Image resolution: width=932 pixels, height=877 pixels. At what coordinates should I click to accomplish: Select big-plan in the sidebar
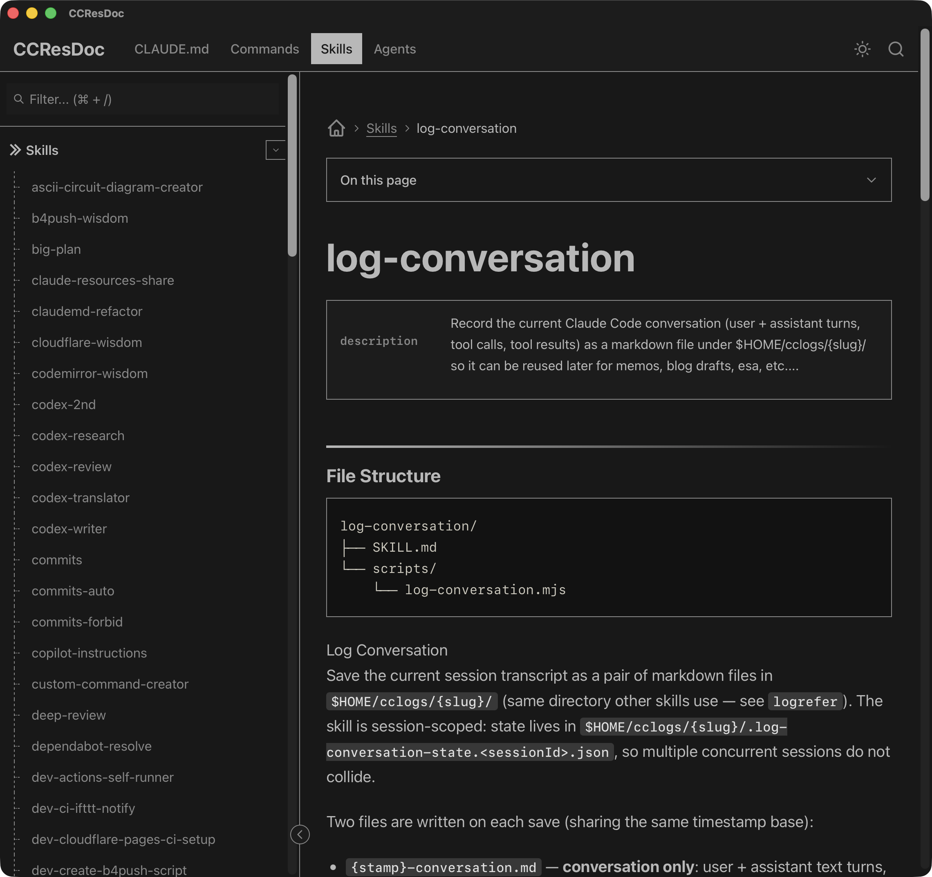56,249
